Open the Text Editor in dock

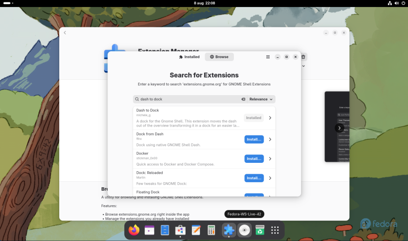pos(196,230)
